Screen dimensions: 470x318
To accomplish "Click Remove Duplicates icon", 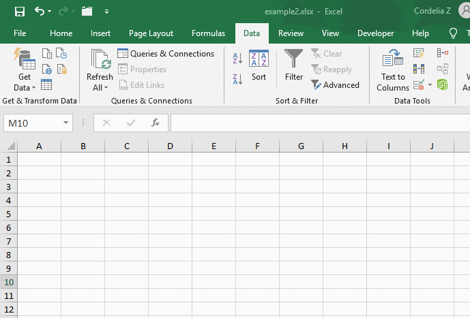I will (419, 69).
